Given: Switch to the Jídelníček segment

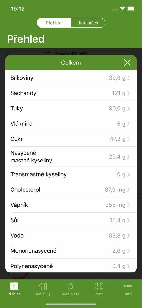Looking at the screenshot, I should point(88,23).
